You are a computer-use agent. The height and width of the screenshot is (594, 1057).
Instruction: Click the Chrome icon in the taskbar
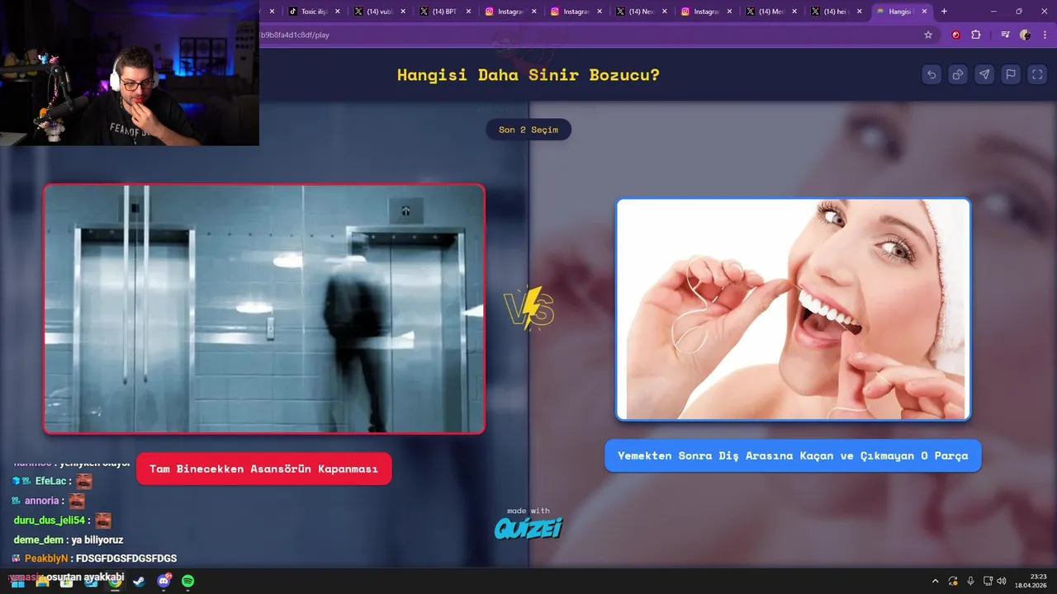(x=114, y=581)
